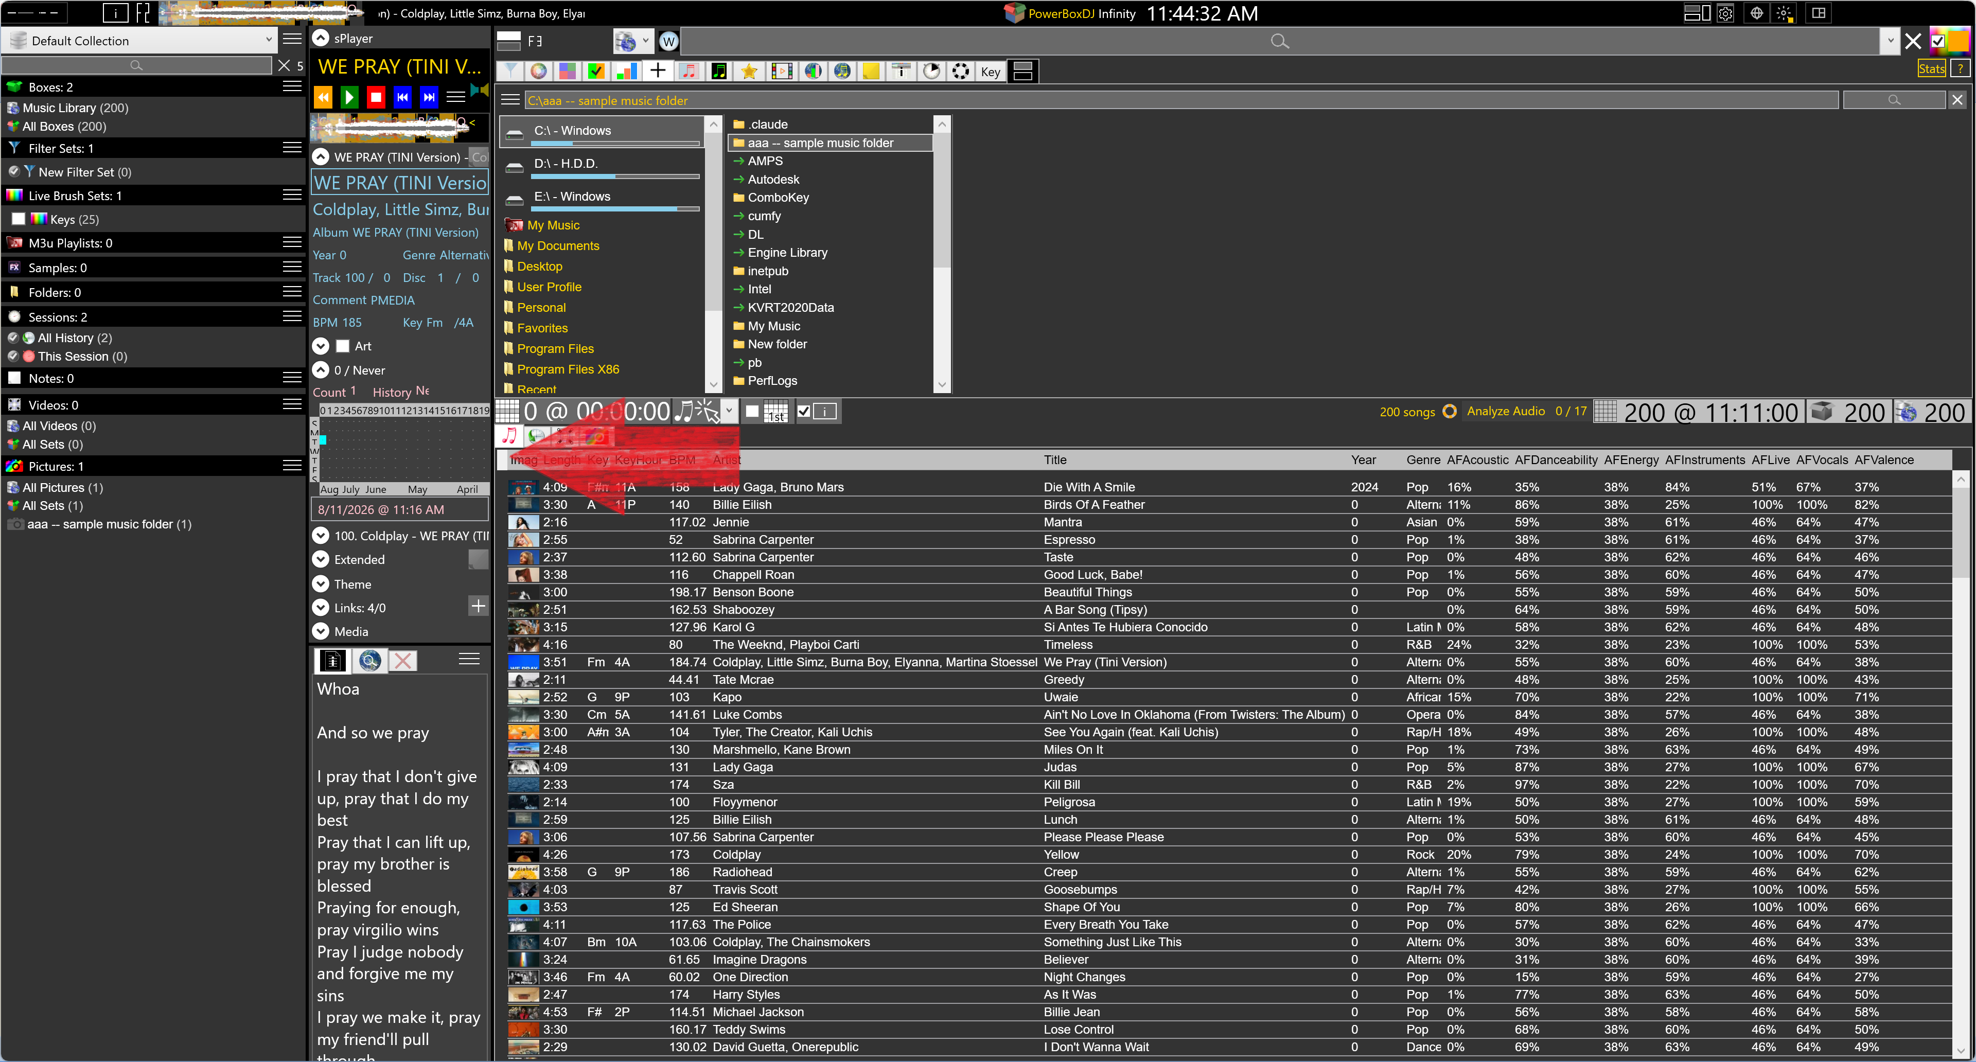This screenshot has height=1062, width=1976.
Task: Click the green music note toolbar icon
Action: point(719,72)
